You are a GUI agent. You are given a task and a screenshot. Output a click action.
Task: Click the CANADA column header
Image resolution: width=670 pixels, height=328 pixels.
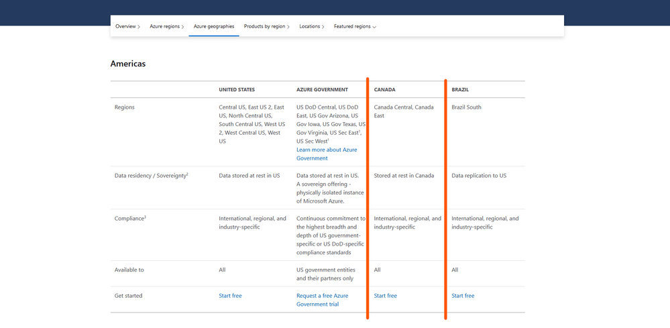(384, 90)
